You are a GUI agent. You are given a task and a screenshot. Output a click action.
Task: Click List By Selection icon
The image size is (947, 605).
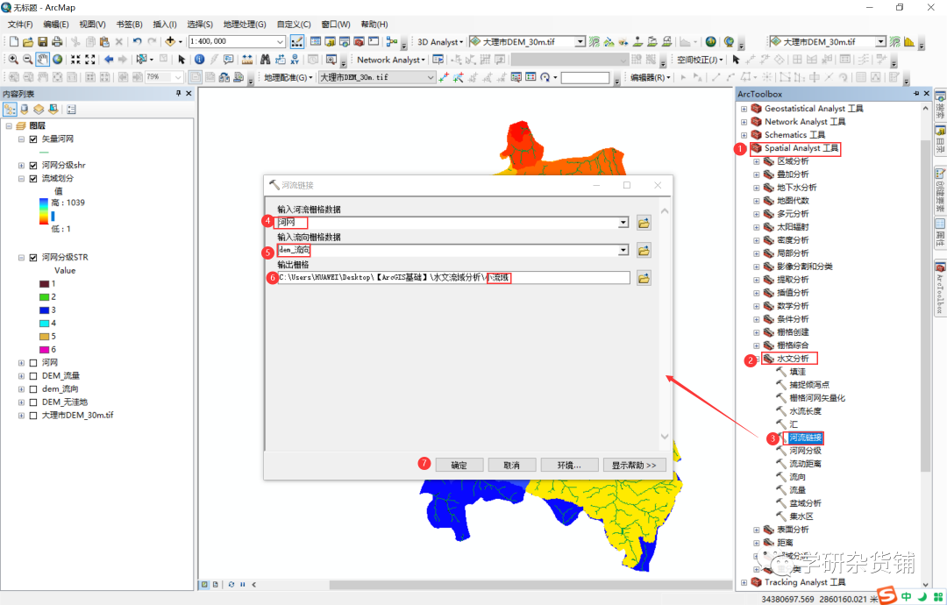53,110
